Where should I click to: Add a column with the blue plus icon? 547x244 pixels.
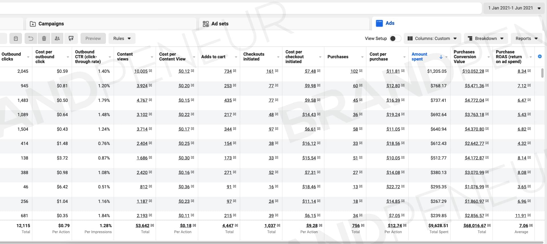coord(540,57)
